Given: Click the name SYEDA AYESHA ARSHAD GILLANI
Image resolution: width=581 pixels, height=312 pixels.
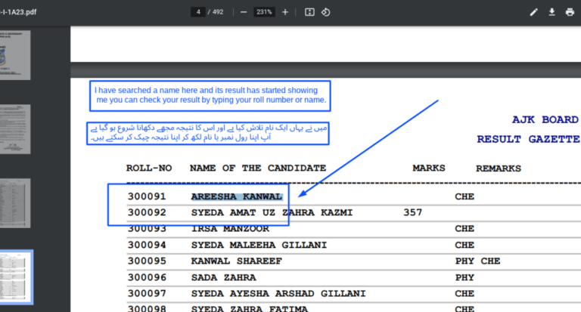Looking at the screenshot, I should point(278,294).
